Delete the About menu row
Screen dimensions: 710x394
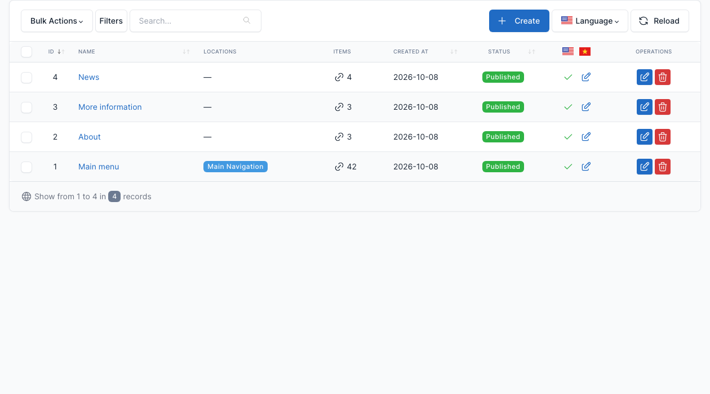point(663,137)
